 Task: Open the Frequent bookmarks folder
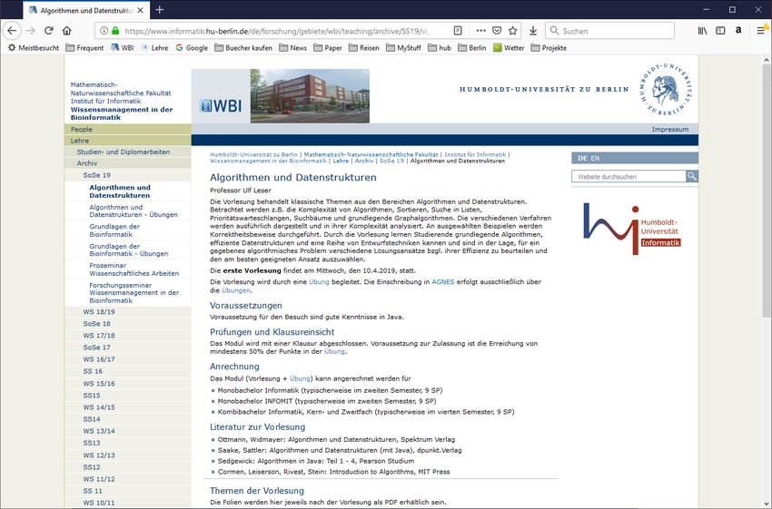tap(84, 48)
